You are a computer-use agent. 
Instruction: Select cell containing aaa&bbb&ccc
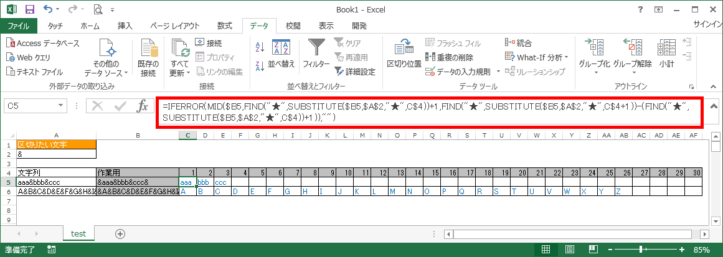(x=56, y=182)
